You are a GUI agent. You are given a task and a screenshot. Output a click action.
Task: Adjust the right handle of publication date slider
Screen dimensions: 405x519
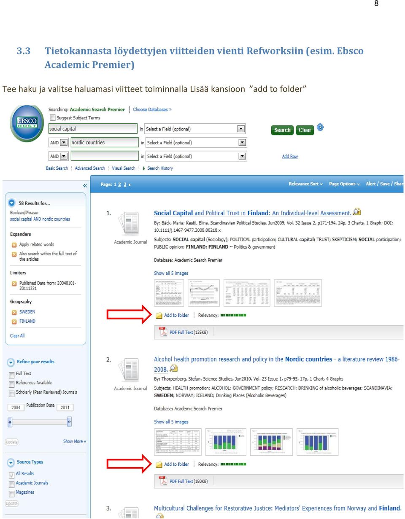pyautogui.click(x=69, y=422)
